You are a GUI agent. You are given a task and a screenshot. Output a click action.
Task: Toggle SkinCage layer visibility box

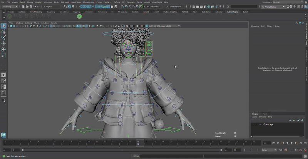[x=253, y=124]
